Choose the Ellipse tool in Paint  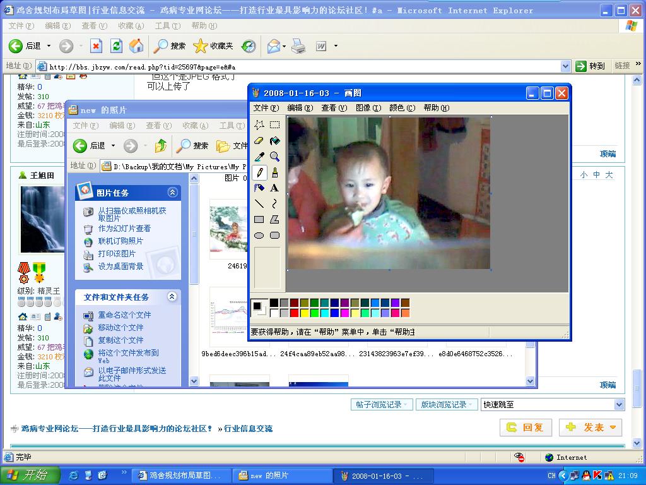(x=259, y=235)
